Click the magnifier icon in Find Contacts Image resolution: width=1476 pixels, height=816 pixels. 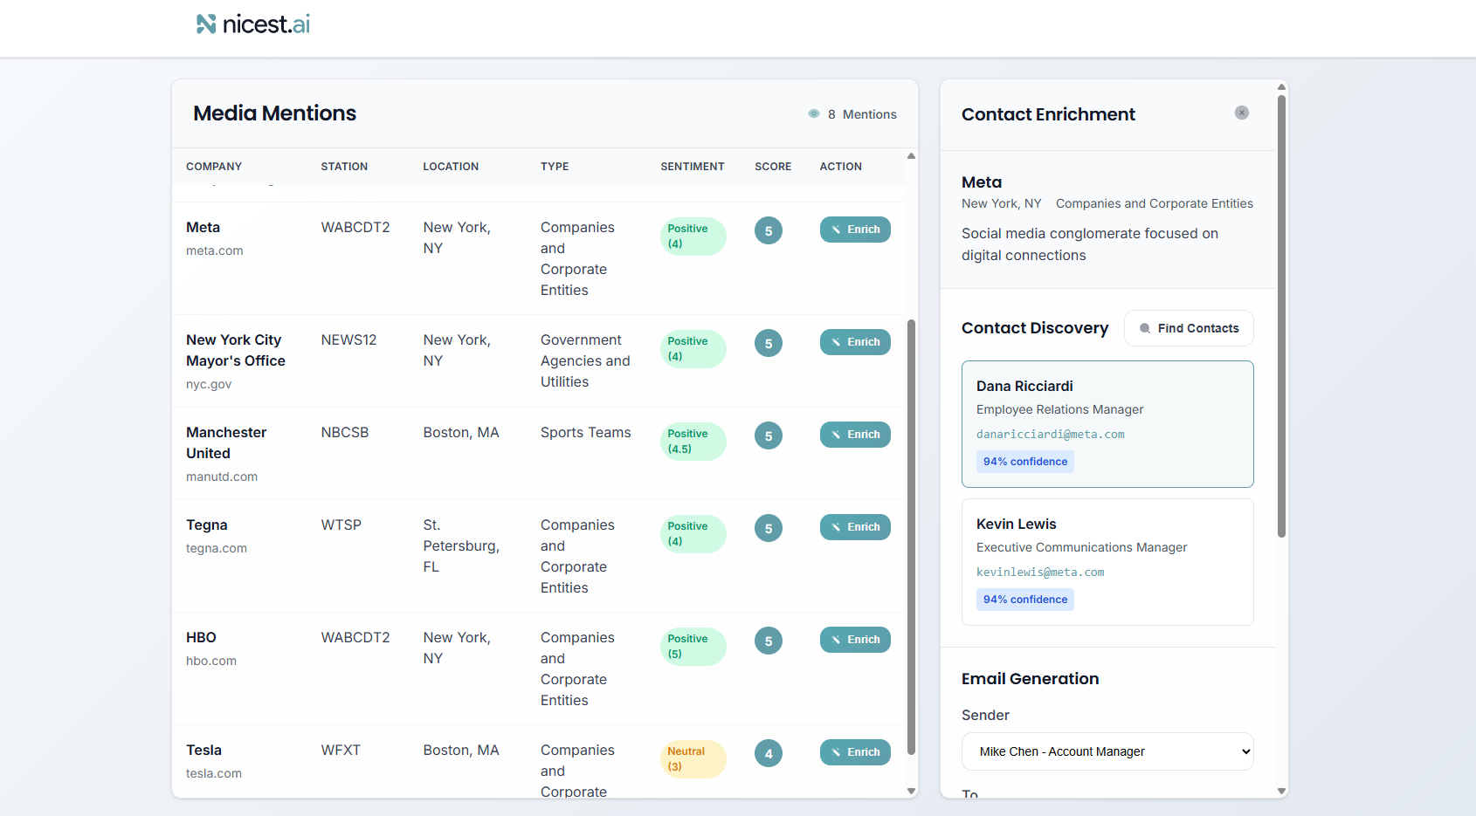[x=1145, y=328]
